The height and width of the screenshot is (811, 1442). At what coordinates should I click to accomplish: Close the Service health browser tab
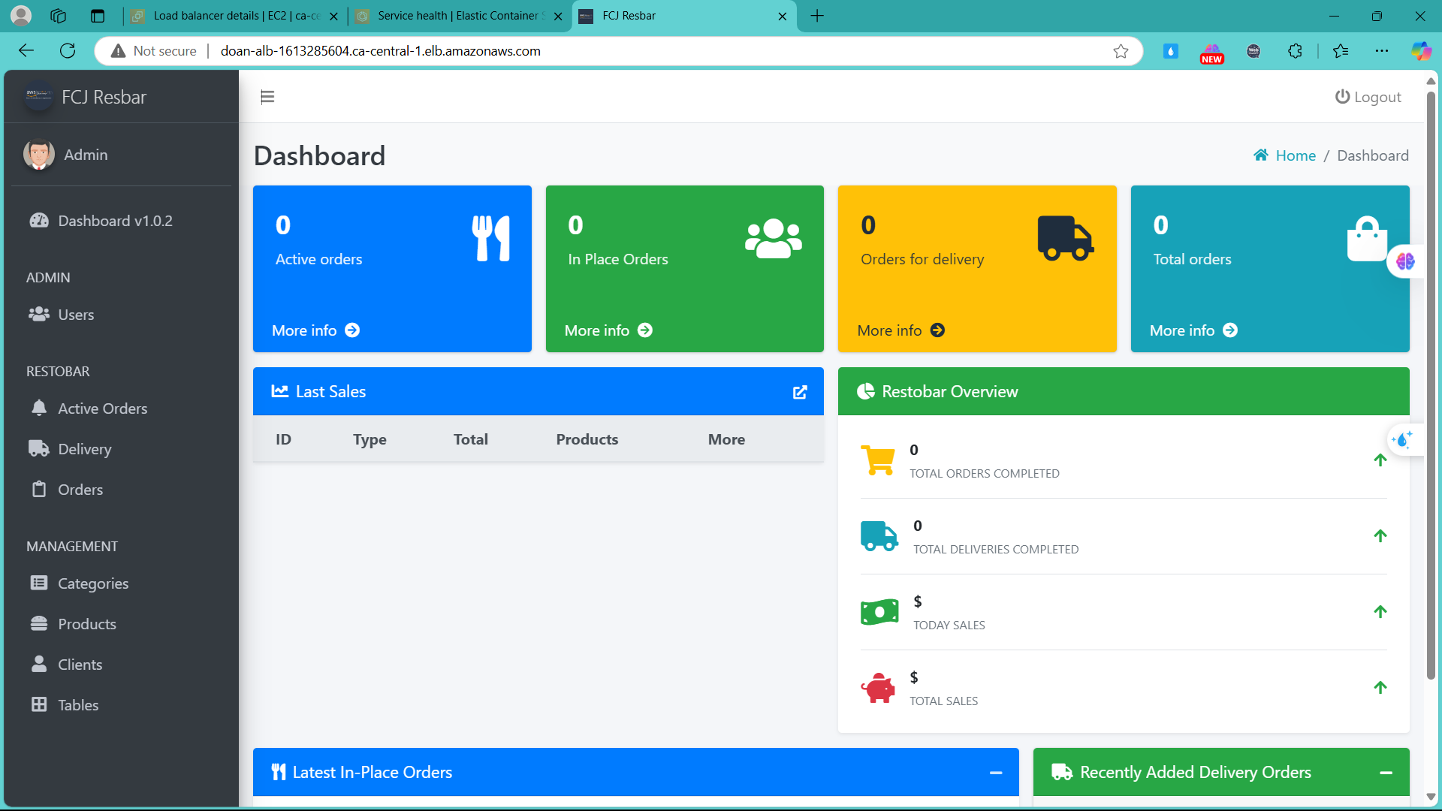click(558, 16)
